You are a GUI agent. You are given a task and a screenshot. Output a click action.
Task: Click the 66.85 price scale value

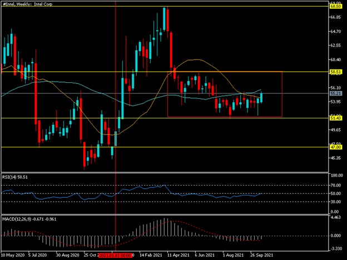pos(336,17)
